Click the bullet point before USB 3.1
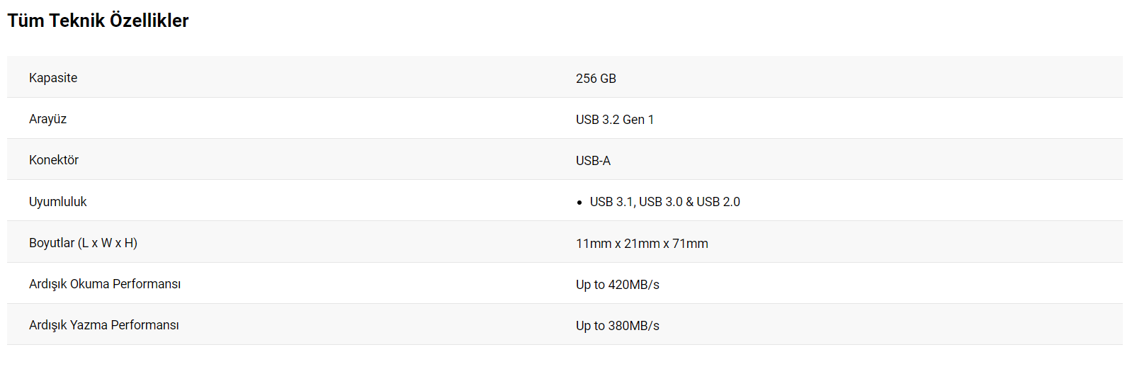This screenshot has width=1132, height=374. click(x=579, y=203)
